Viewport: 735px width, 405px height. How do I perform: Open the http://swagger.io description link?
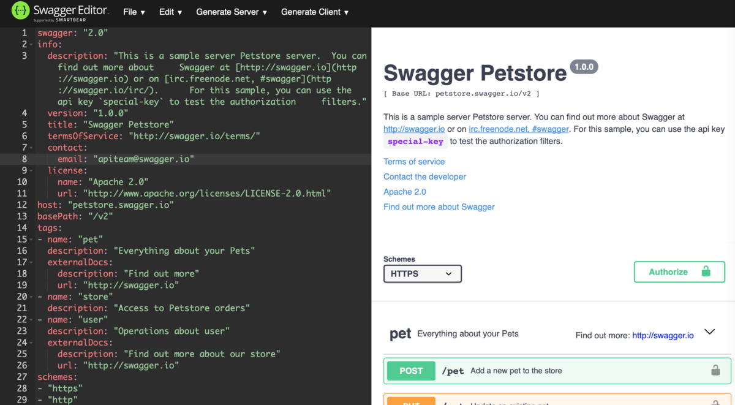pyautogui.click(x=414, y=129)
